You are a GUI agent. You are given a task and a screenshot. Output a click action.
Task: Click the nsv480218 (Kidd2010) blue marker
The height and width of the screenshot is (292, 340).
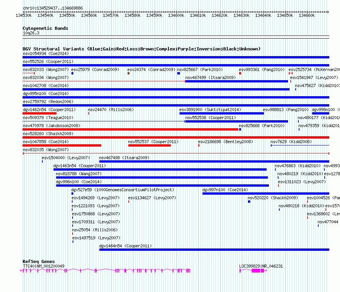279,210
